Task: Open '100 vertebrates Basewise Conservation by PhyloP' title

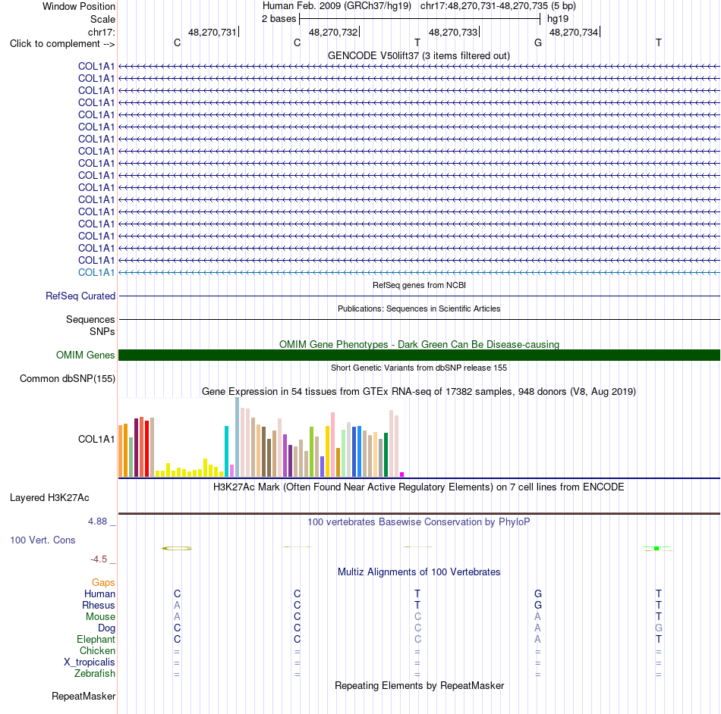Action: [418, 522]
